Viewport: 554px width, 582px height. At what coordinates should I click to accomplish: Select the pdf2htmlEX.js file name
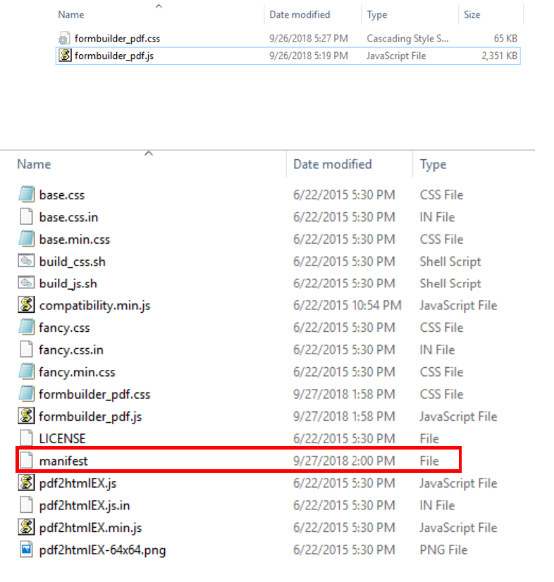click(x=78, y=483)
